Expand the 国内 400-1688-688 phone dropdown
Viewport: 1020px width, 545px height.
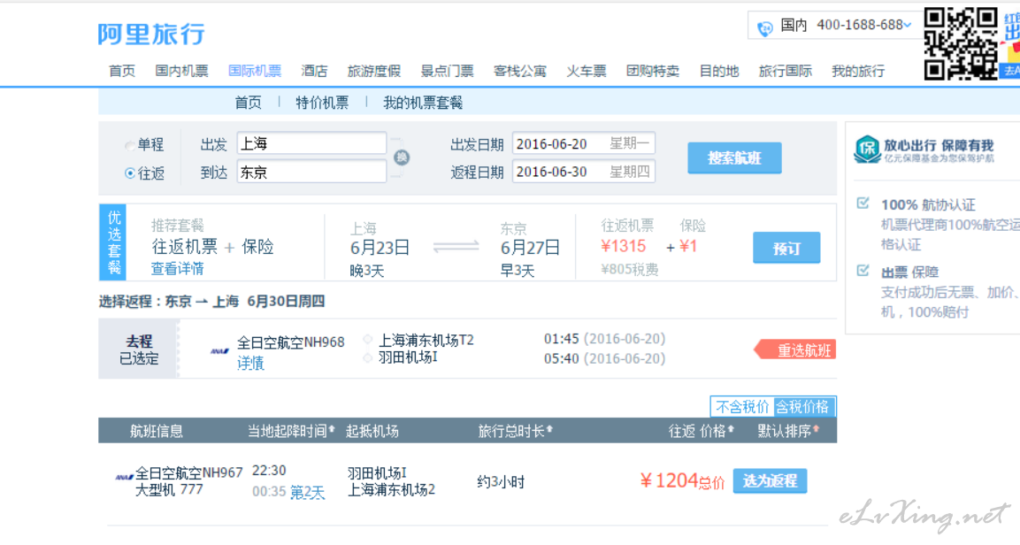coord(908,25)
